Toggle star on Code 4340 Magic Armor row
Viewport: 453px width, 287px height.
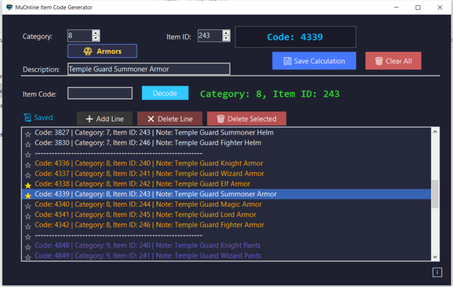[28, 206]
